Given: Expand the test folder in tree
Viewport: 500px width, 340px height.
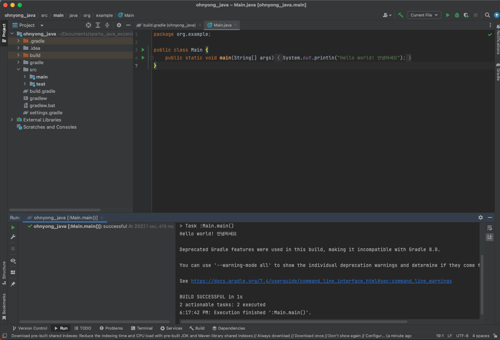Looking at the screenshot, I should tap(25, 84).
